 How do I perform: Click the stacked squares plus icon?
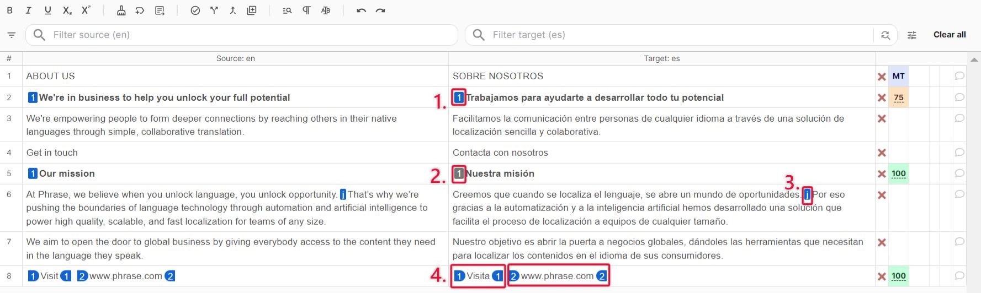[x=252, y=10]
